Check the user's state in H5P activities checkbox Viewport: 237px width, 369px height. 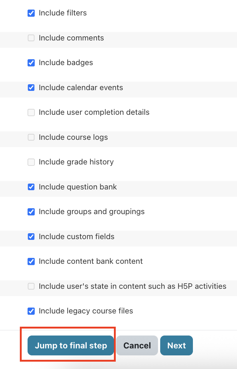31,286
